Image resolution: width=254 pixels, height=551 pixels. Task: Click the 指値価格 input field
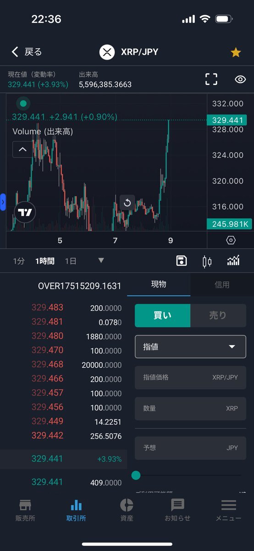tap(190, 377)
